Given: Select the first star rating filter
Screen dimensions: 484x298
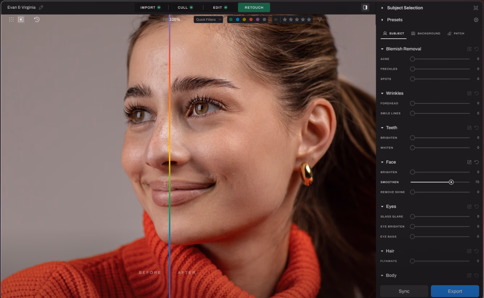Looking at the screenshot, I should [285, 20].
